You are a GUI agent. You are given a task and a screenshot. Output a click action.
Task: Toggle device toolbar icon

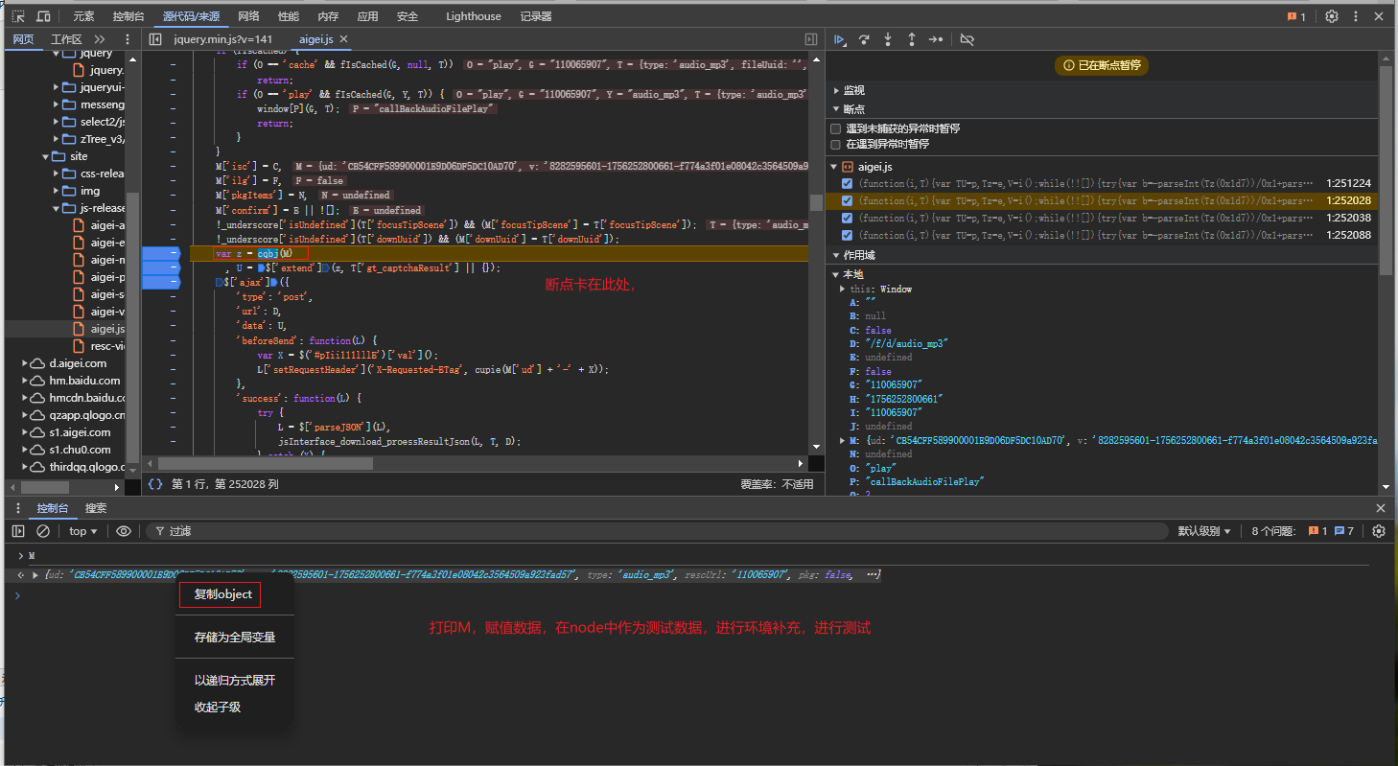pyautogui.click(x=44, y=16)
